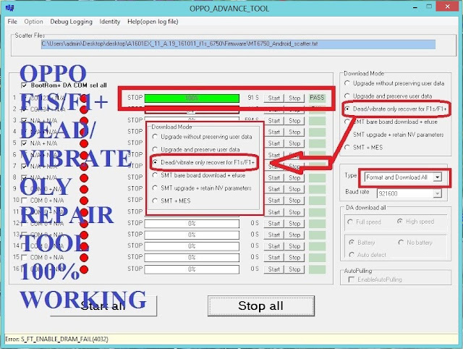Maximize the OPPO_ADVANCE_TOOL window
The height and width of the screenshot is (349, 463).
point(429,7)
